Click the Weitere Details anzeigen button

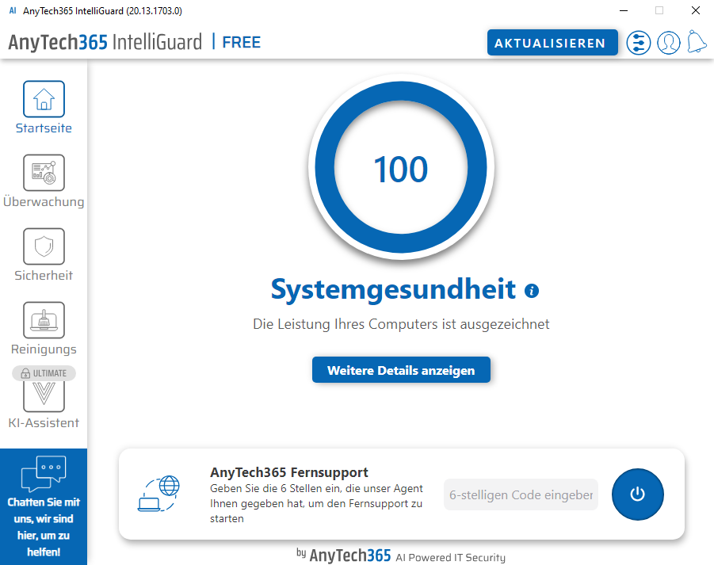point(401,370)
